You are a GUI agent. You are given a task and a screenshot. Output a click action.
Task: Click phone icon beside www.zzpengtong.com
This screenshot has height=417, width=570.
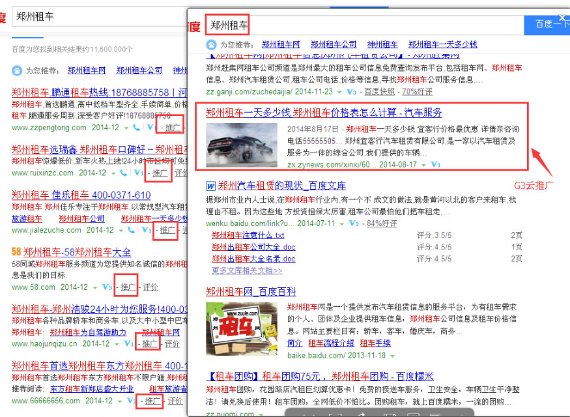pos(137,128)
